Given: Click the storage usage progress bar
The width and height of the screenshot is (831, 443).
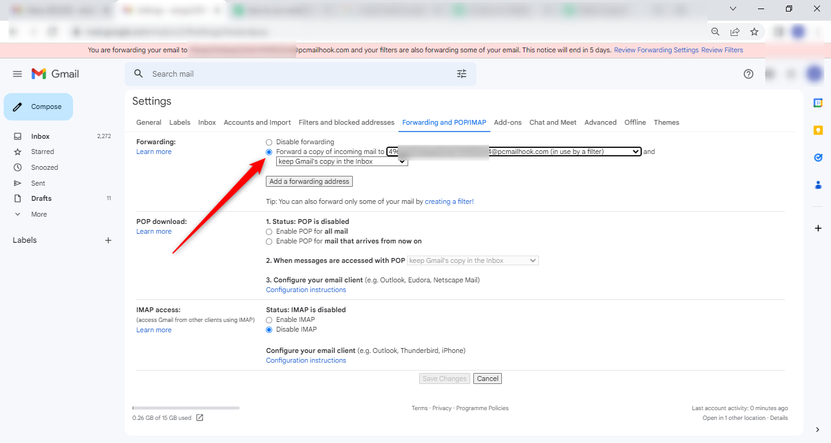Looking at the screenshot, I should tap(186, 408).
